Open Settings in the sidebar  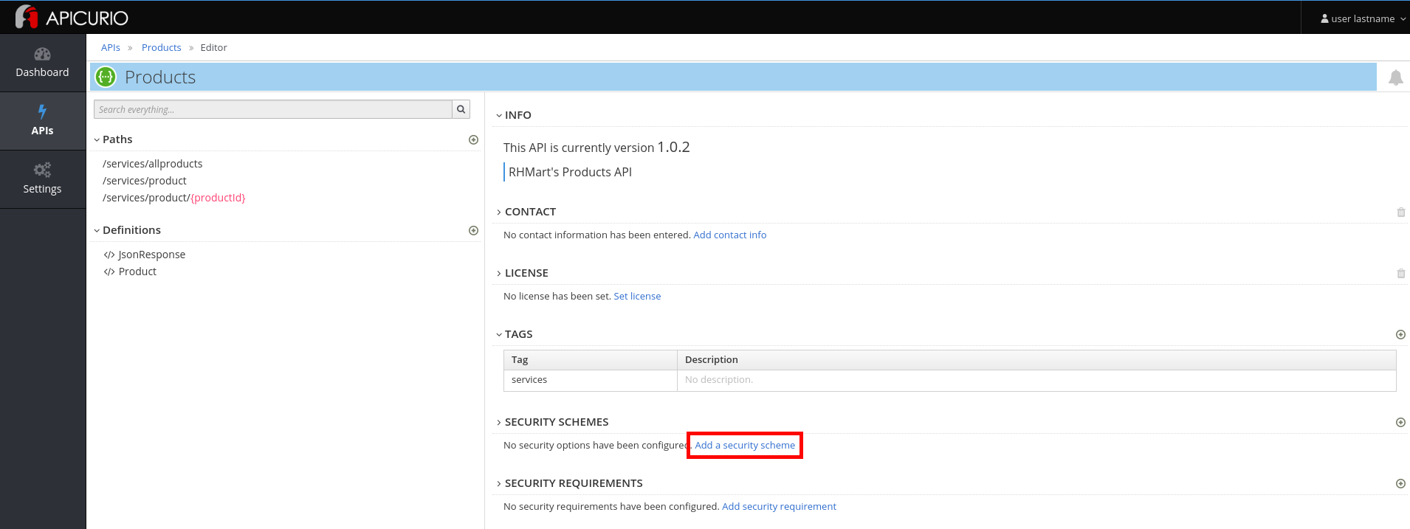pyautogui.click(x=42, y=179)
